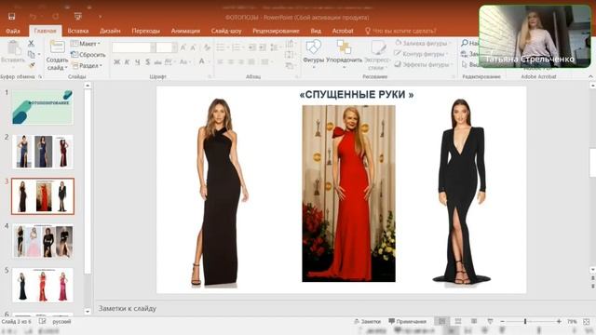Align text to the right

click(241, 62)
